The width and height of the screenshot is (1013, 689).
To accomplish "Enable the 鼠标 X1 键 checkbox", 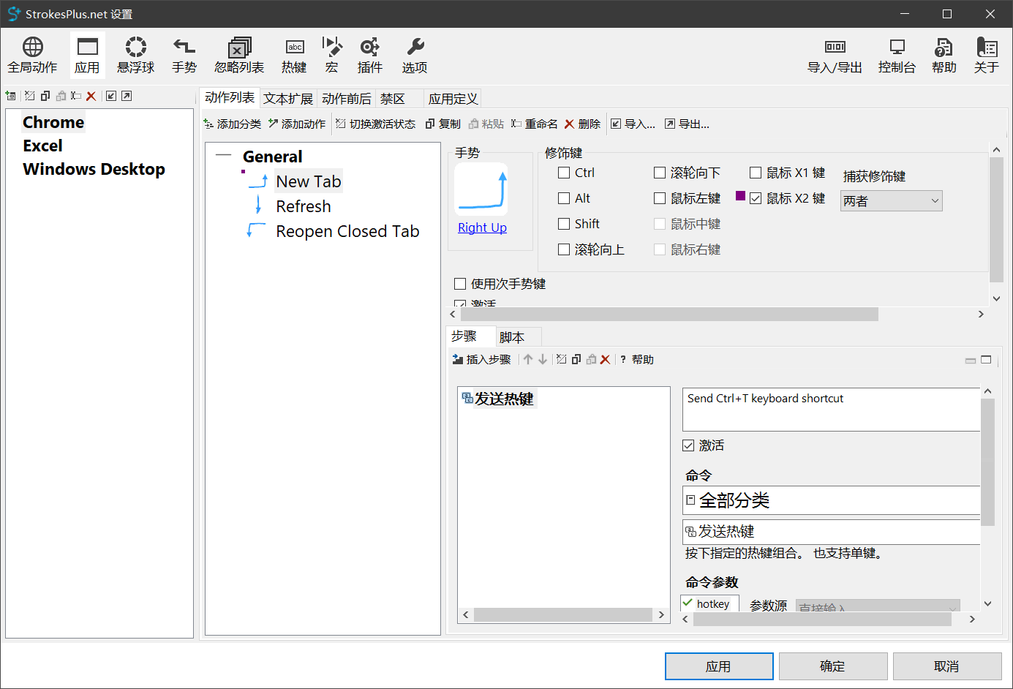I will [x=756, y=173].
